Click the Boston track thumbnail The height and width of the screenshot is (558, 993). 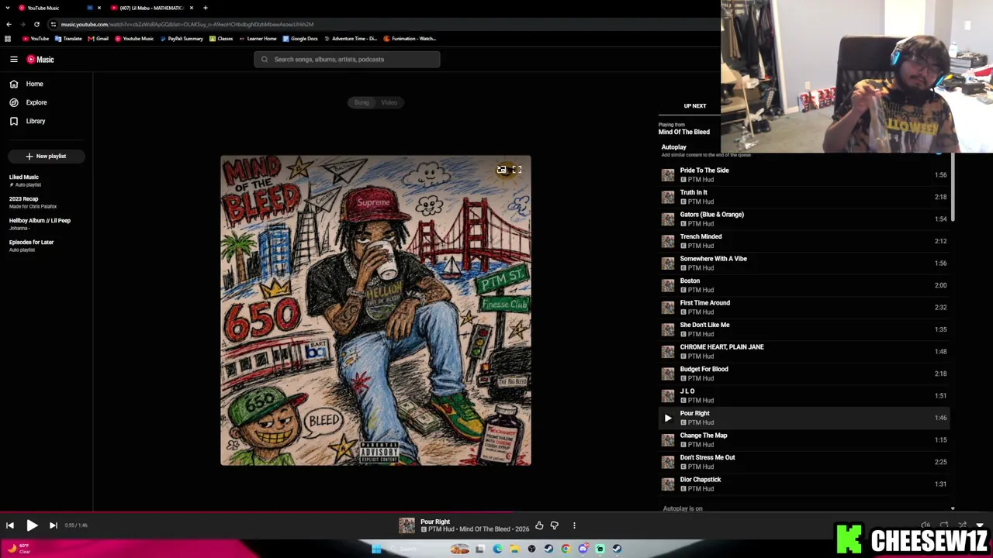pos(668,285)
